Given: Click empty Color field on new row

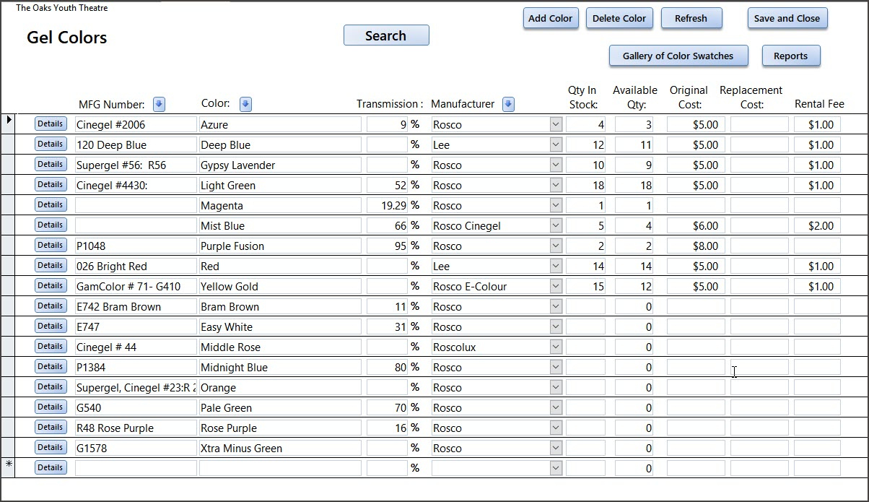Looking at the screenshot, I should click(x=280, y=468).
